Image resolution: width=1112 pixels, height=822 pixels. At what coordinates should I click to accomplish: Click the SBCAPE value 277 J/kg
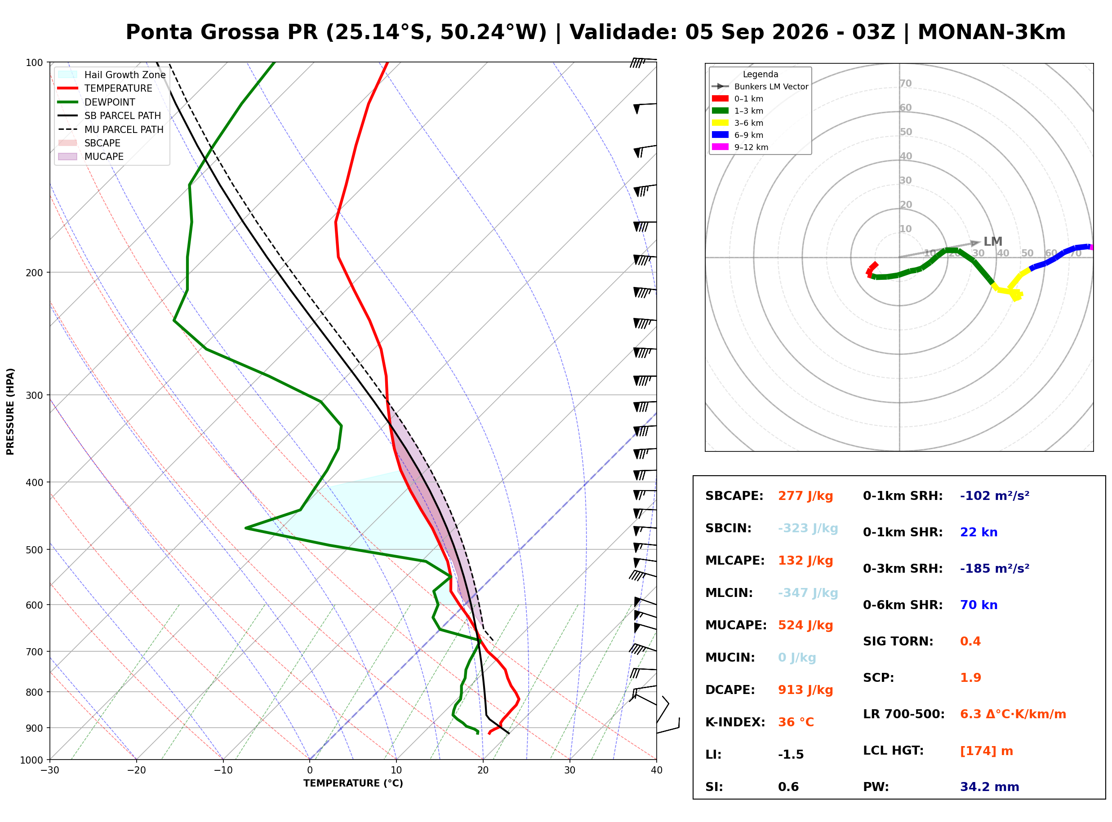point(805,496)
